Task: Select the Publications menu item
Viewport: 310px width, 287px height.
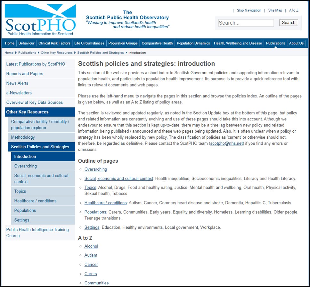Action: [x=275, y=43]
